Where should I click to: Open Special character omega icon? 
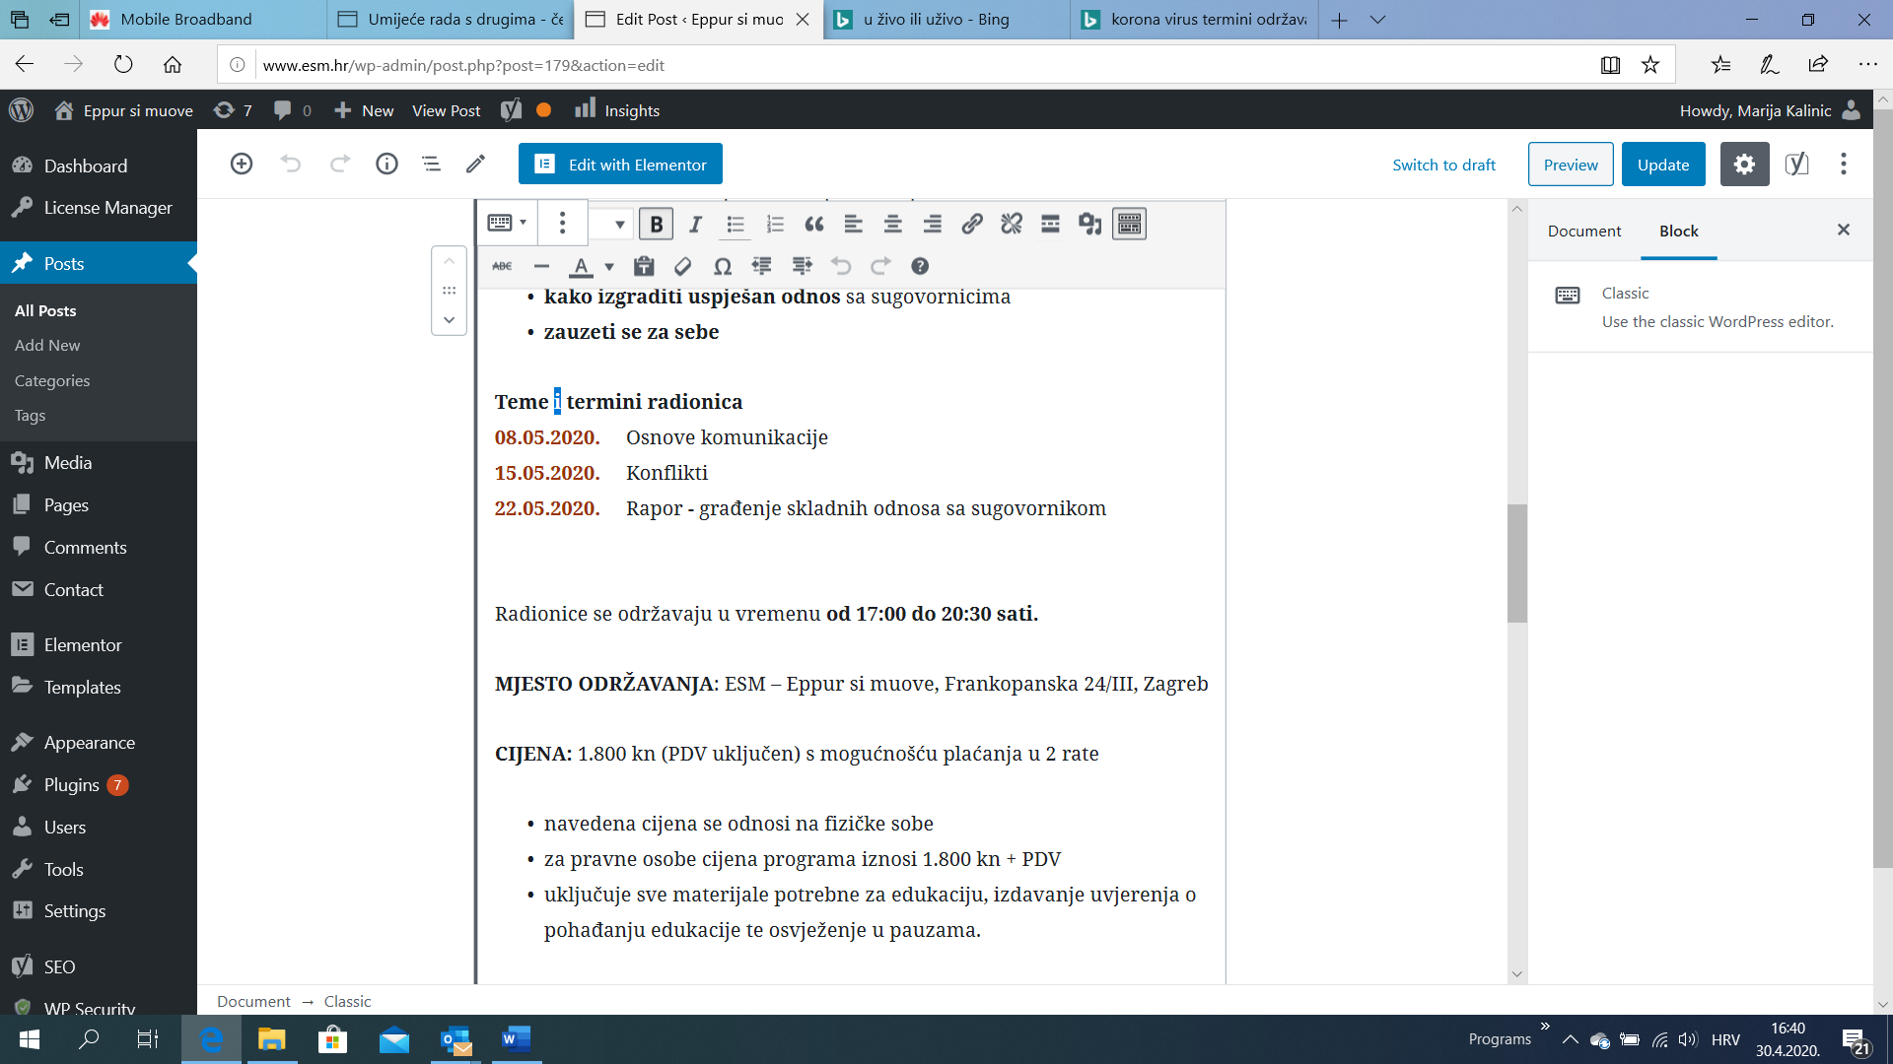722,266
